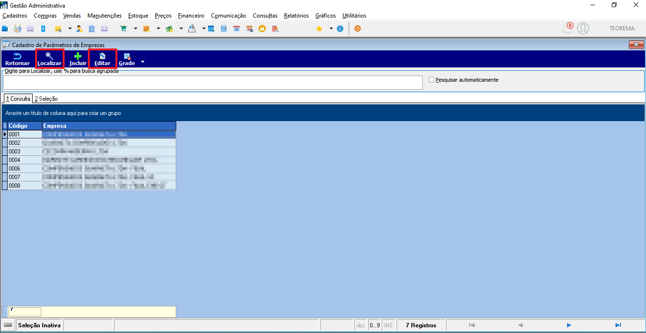646x333 pixels.
Task: Expand the Grade dropdown arrow
Action: coord(142,62)
